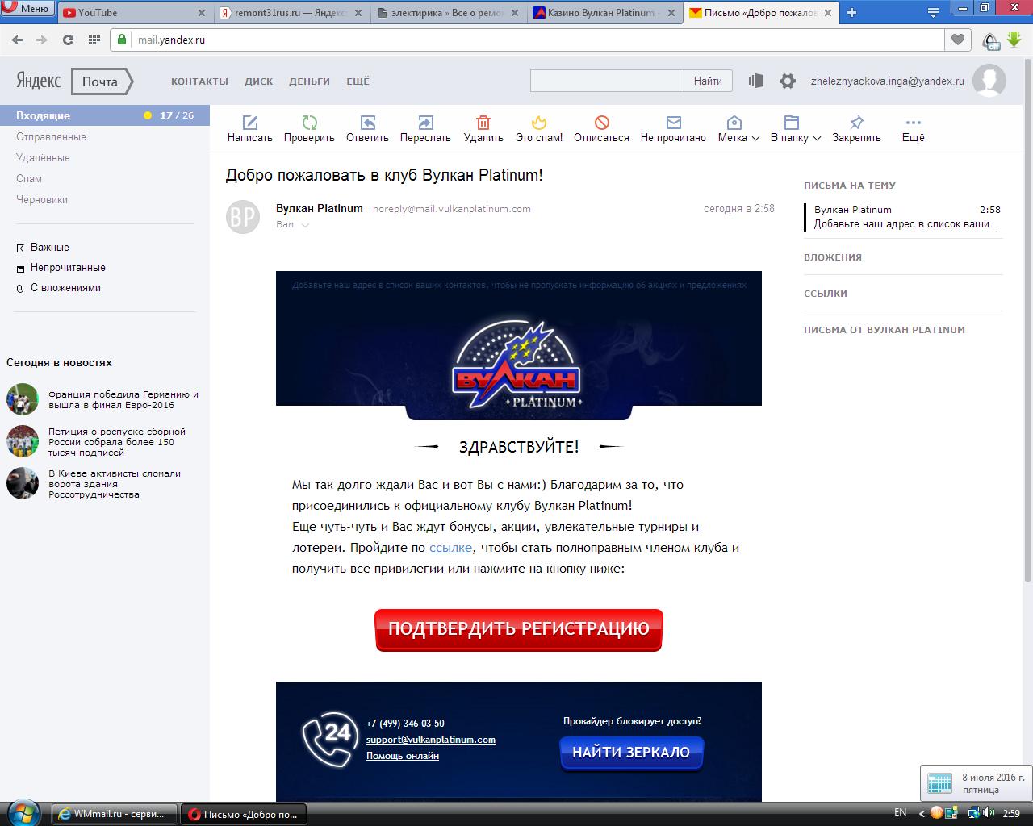
Task: Mark the email as unread (Не прочитано)
Action: coord(673,129)
